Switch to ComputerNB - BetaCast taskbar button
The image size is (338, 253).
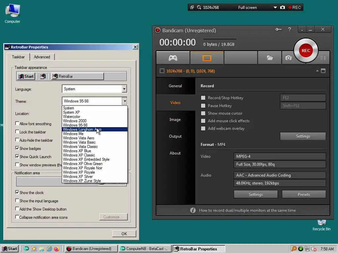click(x=145, y=249)
